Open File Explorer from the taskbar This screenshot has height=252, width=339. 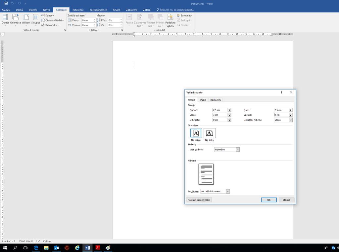click(46, 248)
